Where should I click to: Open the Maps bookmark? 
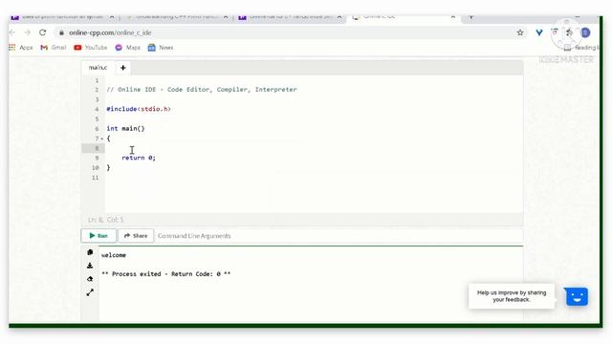127,48
